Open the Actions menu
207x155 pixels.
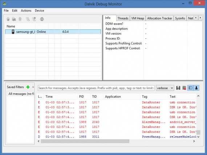pos(26,11)
